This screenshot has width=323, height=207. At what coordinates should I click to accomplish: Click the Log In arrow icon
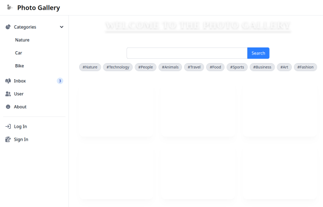(x=8, y=126)
